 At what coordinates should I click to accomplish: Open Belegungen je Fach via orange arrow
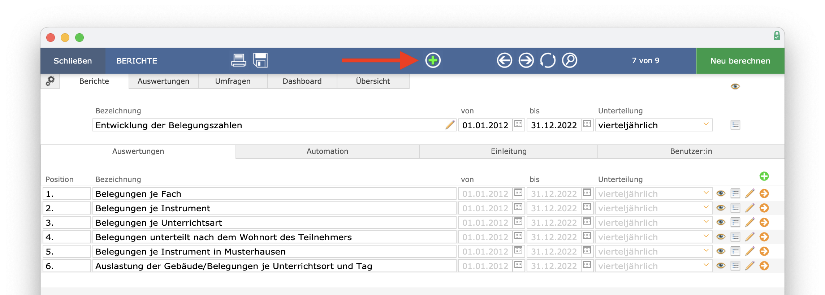[x=764, y=194]
